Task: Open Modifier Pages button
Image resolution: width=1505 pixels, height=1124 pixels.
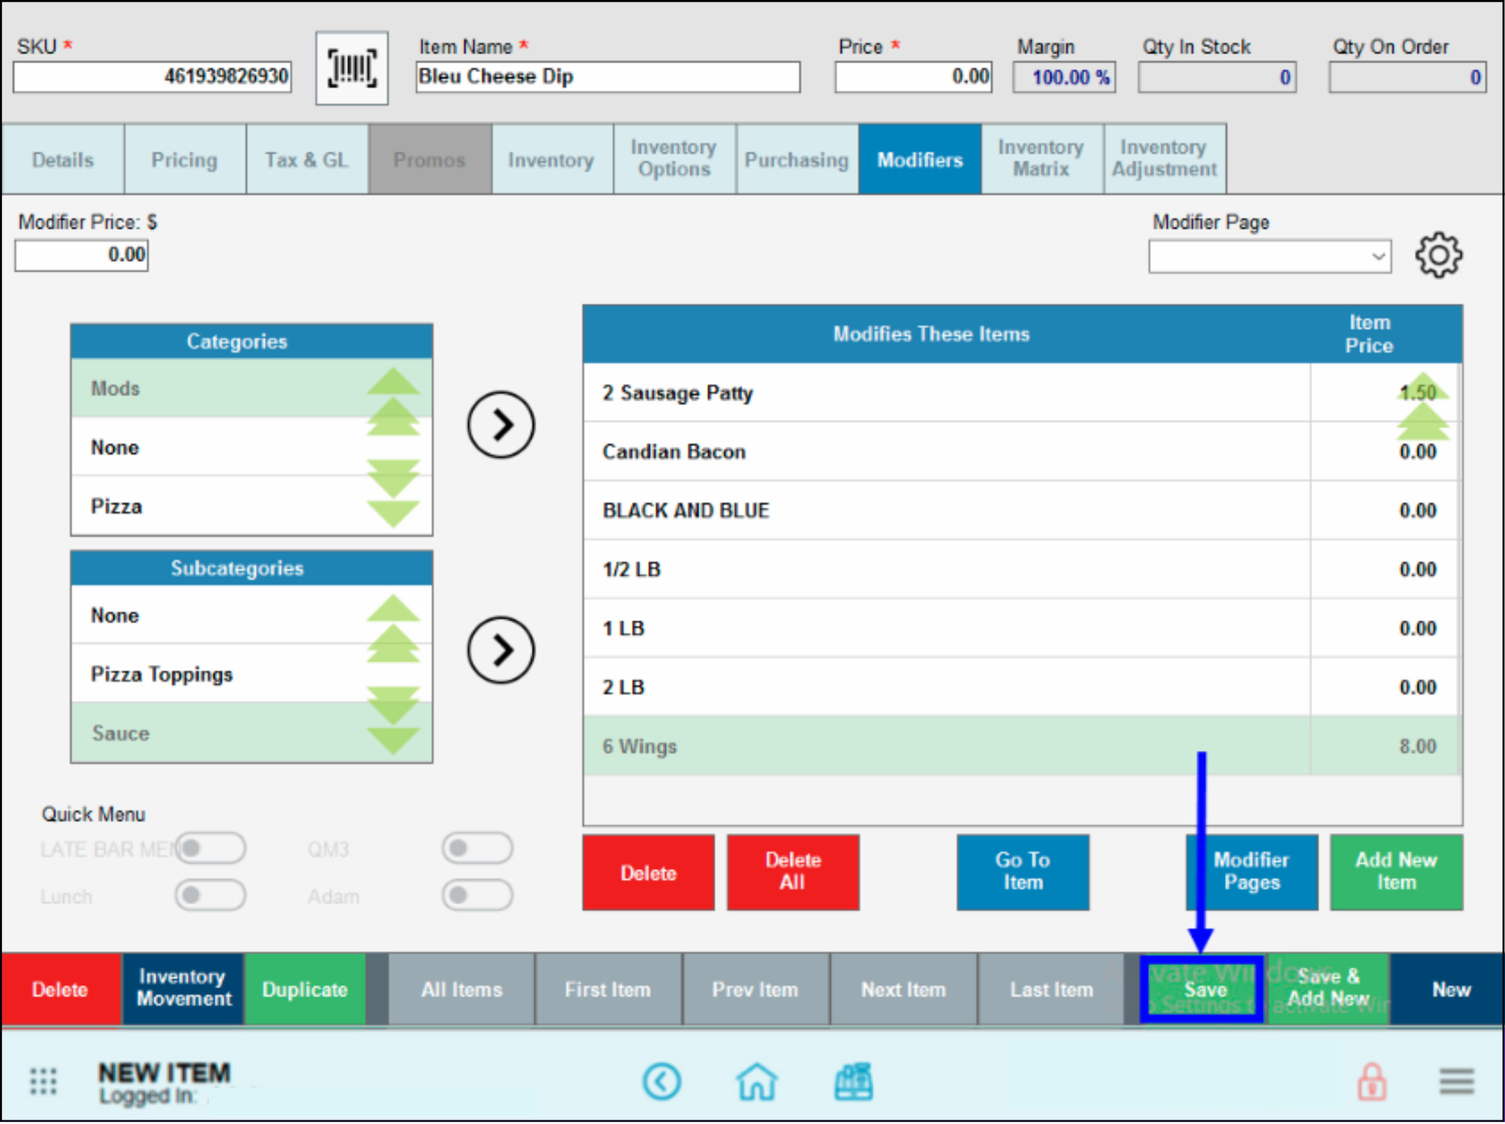Action: [x=1252, y=872]
